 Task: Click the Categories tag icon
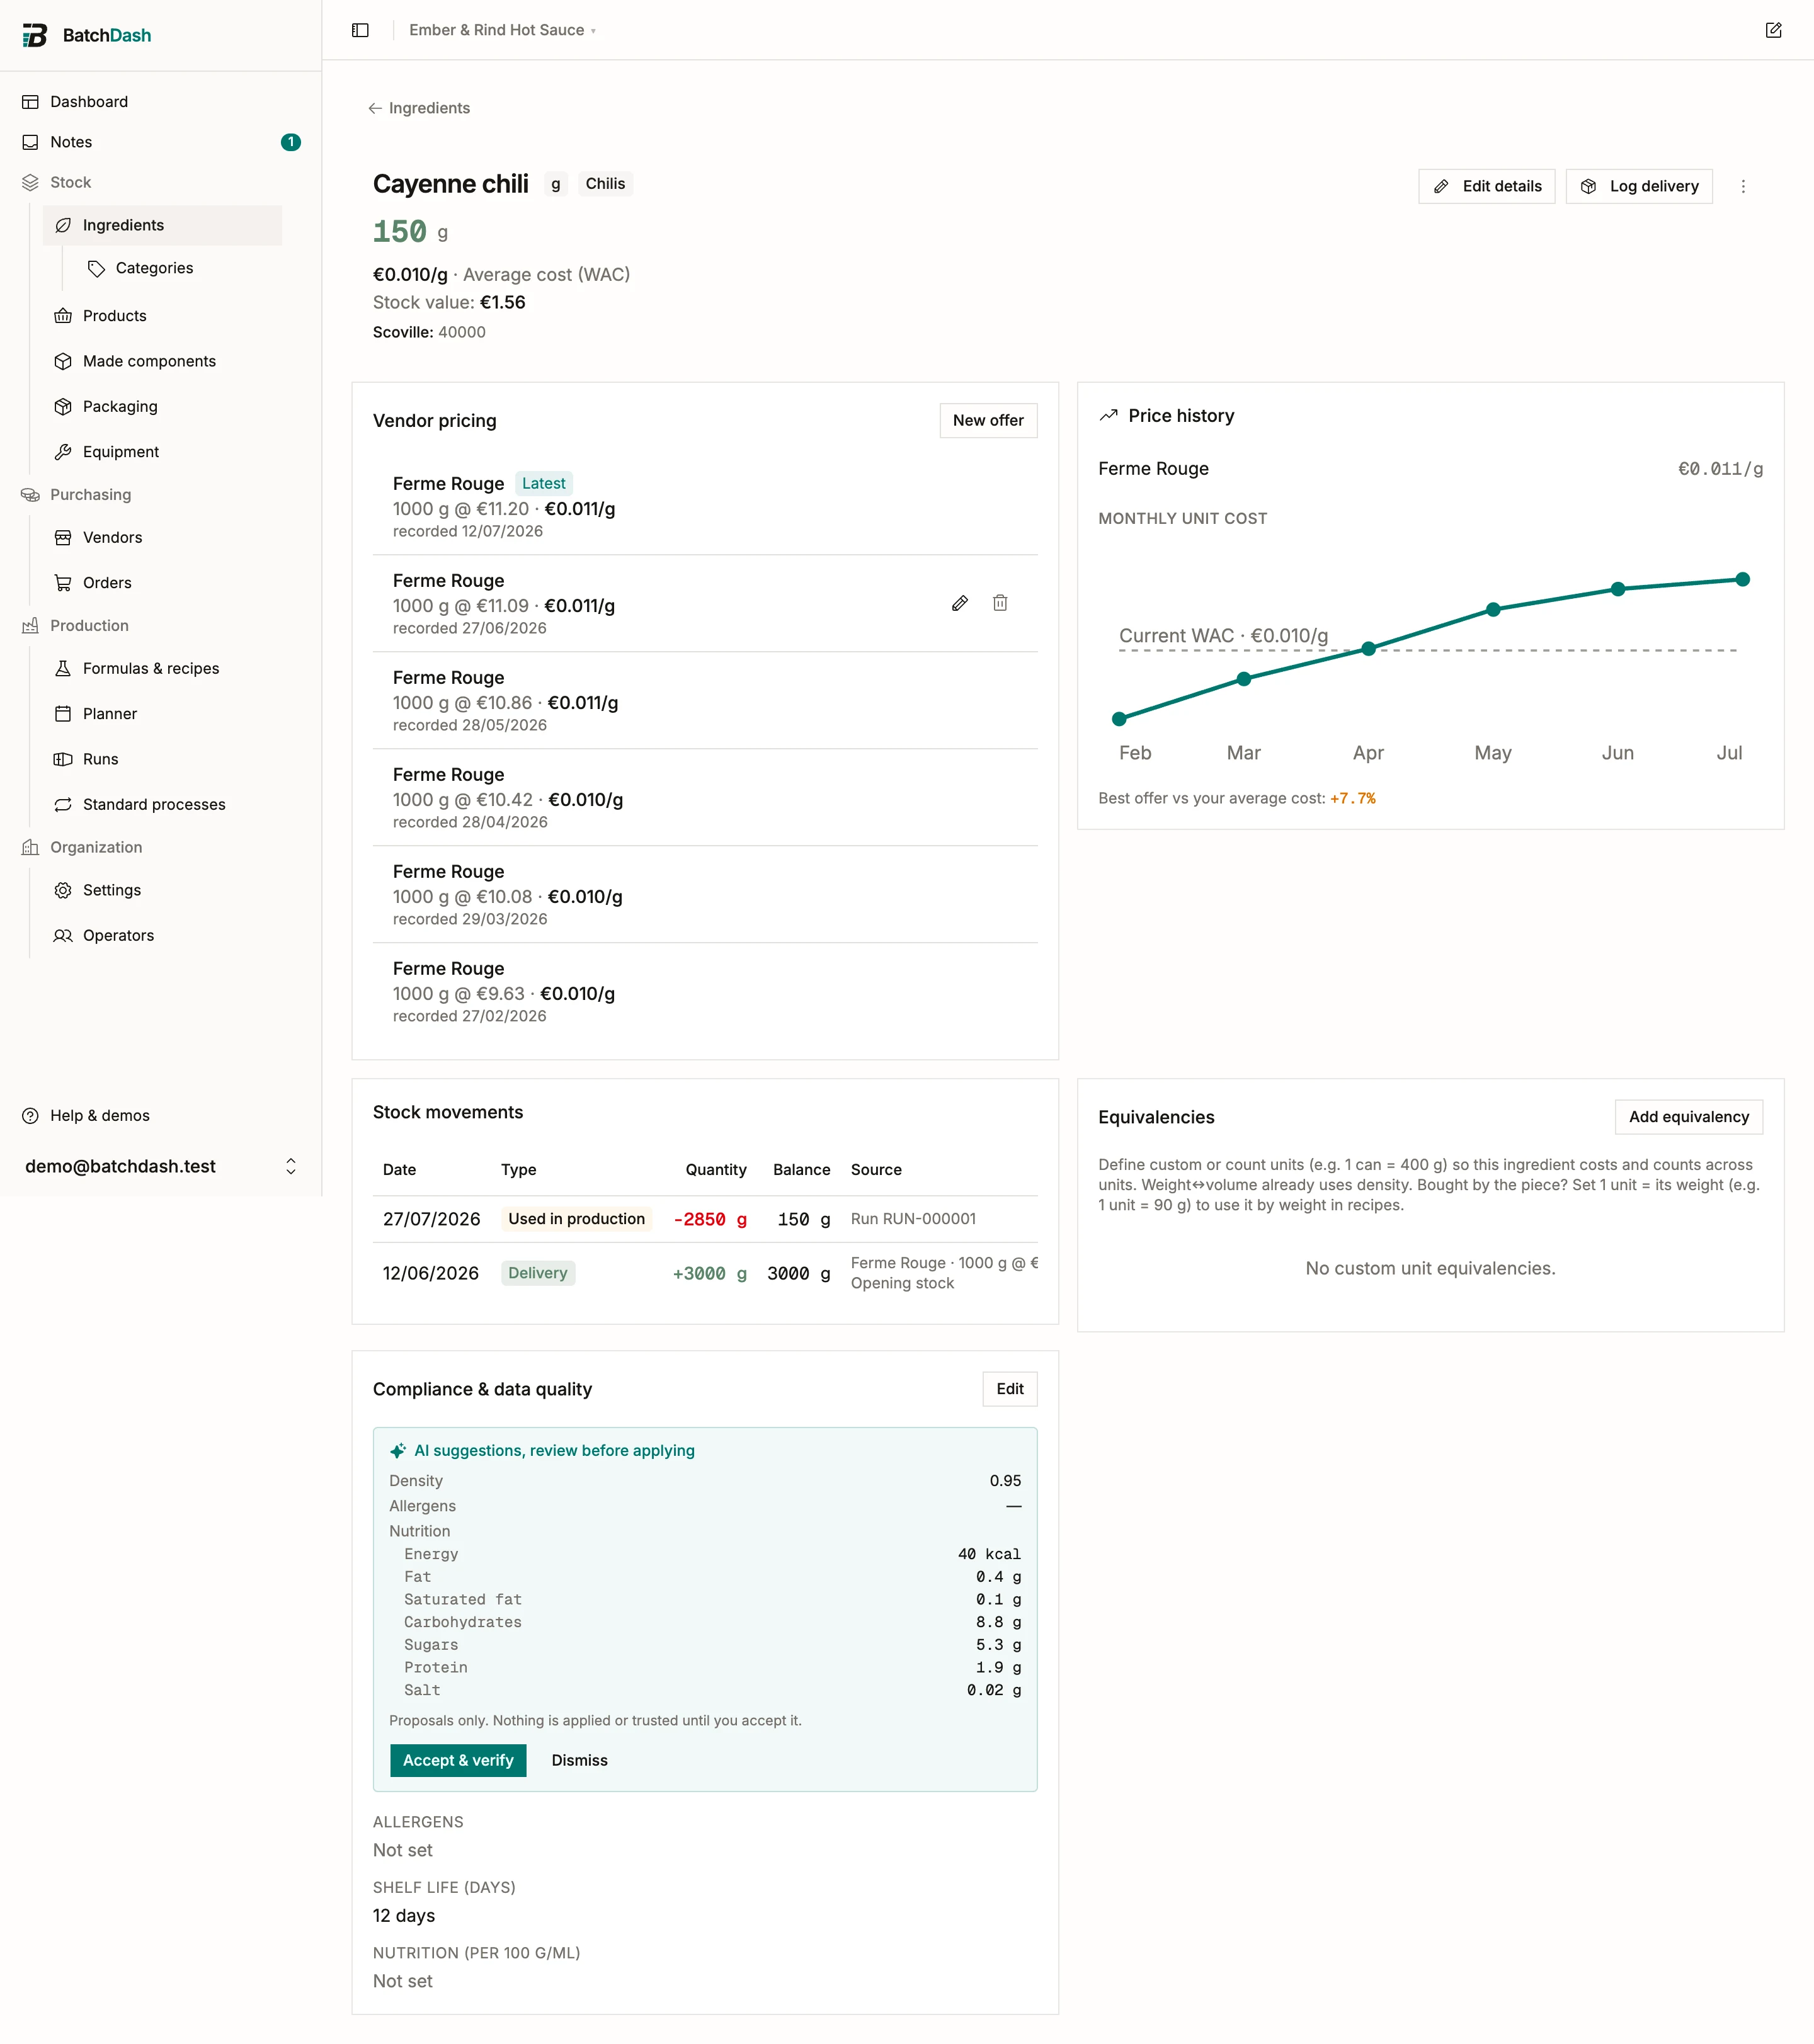click(96, 268)
